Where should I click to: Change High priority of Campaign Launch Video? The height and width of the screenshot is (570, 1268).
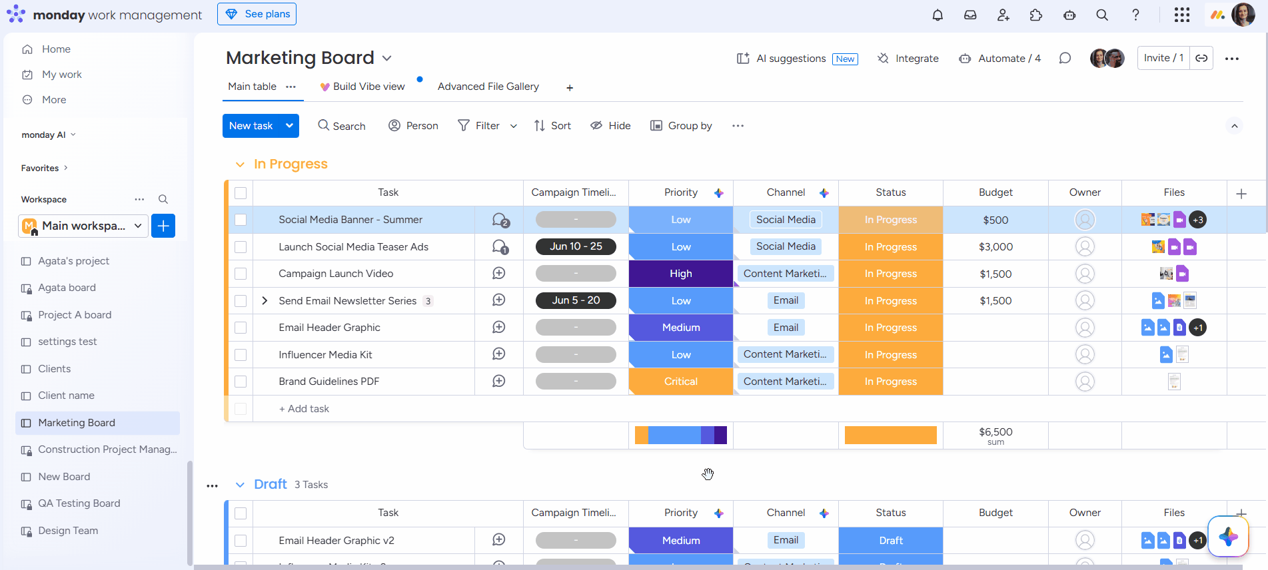pos(681,274)
